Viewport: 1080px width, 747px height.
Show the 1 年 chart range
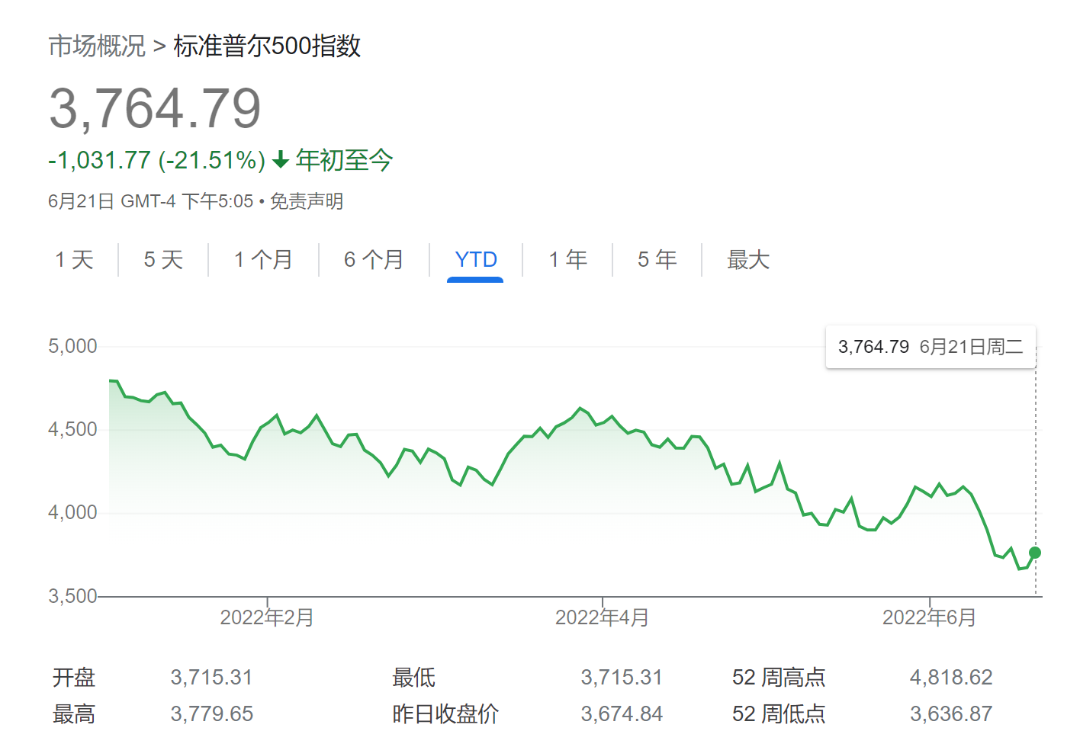click(x=568, y=260)
